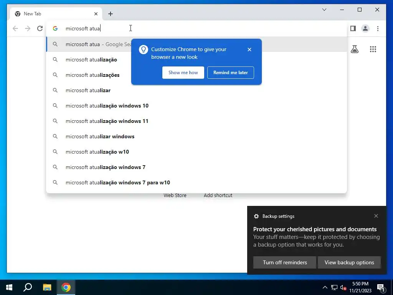Click the back navigation arrow
Viewport: 393px width, 295px height.
15,28
